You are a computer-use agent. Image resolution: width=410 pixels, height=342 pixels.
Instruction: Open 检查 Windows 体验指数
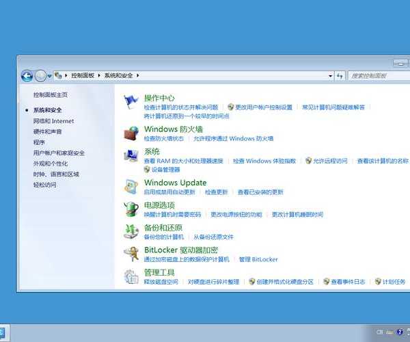point(264,161)
